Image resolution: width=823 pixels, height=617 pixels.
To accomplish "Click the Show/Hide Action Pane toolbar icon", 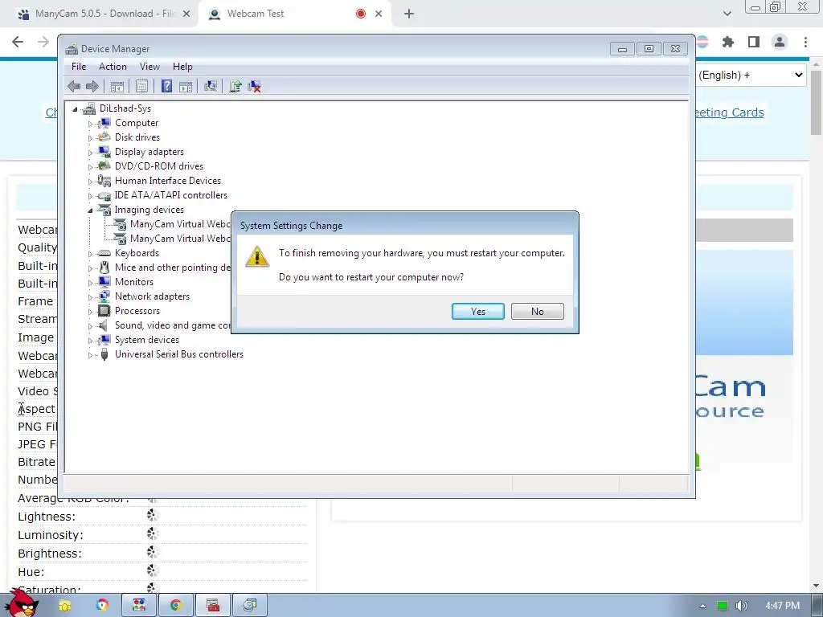I will point(186,86).
